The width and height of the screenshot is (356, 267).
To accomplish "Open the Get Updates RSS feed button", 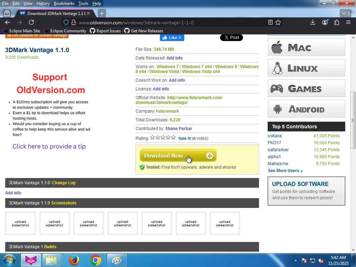I will (x=37, y=36).
